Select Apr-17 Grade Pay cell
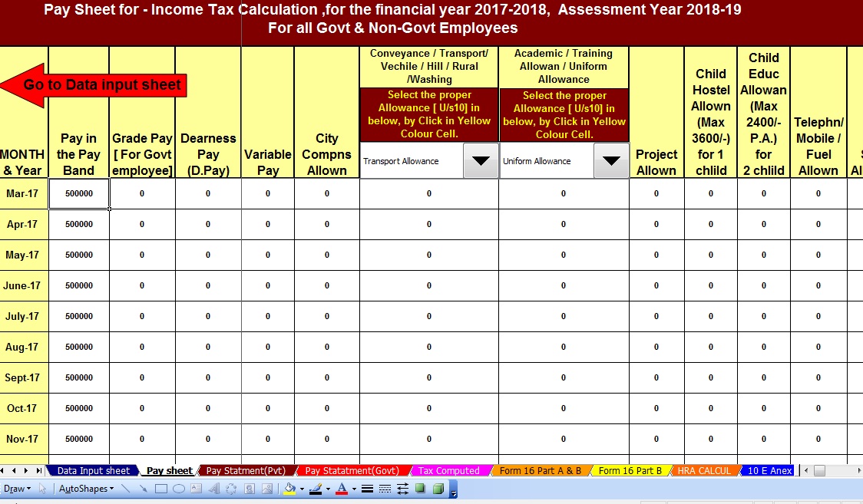Viewport: 863px width, 504px height. [142, 224]
